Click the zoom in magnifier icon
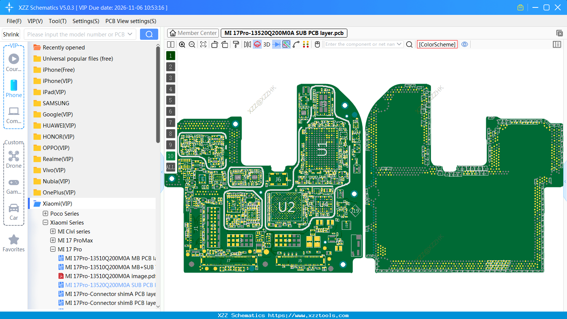Image resolution: width=567 pixels, height=319 pixels. point(182,45)
